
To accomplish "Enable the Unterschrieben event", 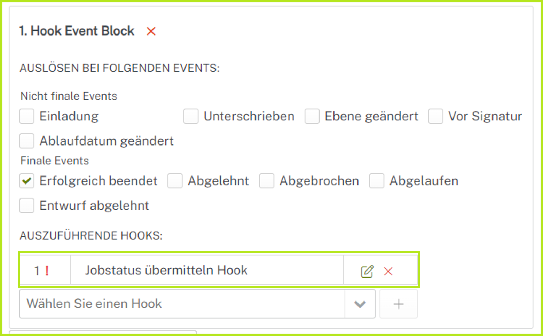I will (191, 116).
